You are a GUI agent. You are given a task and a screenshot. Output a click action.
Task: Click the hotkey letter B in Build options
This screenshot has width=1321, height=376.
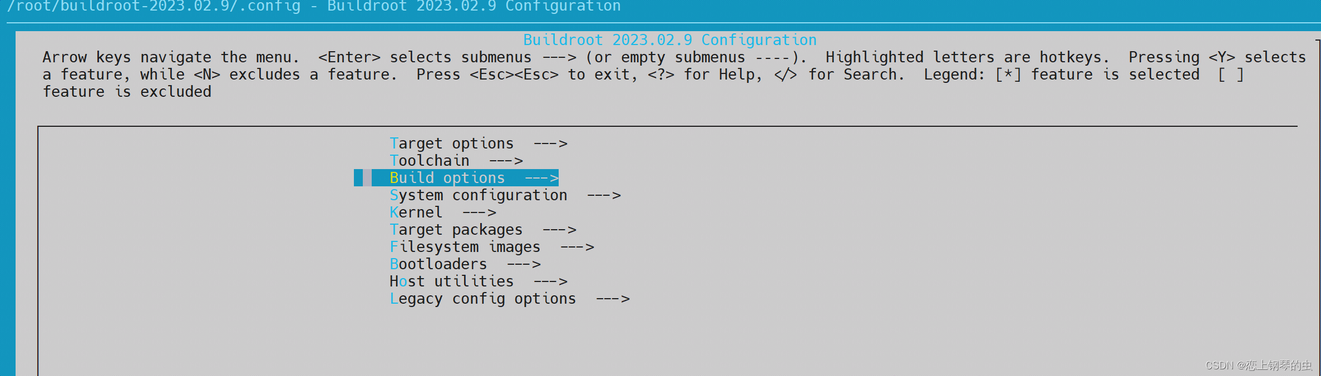tap(396, 177)
